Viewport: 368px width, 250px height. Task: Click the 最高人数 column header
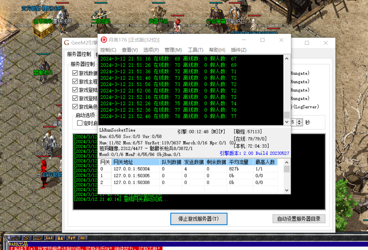coord(265,162)
